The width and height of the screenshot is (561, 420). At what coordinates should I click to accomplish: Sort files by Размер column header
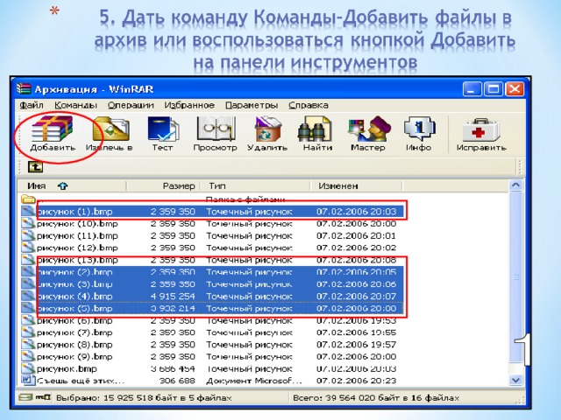[178, 186]
